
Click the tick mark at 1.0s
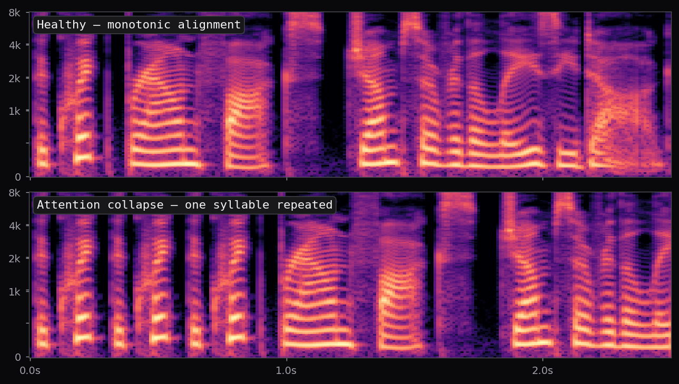[x=287, y=360]
